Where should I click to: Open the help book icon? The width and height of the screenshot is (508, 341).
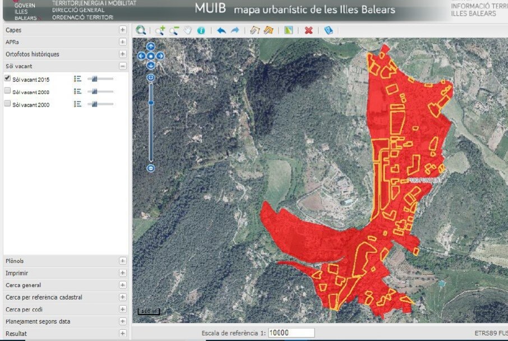click(329, 30)
